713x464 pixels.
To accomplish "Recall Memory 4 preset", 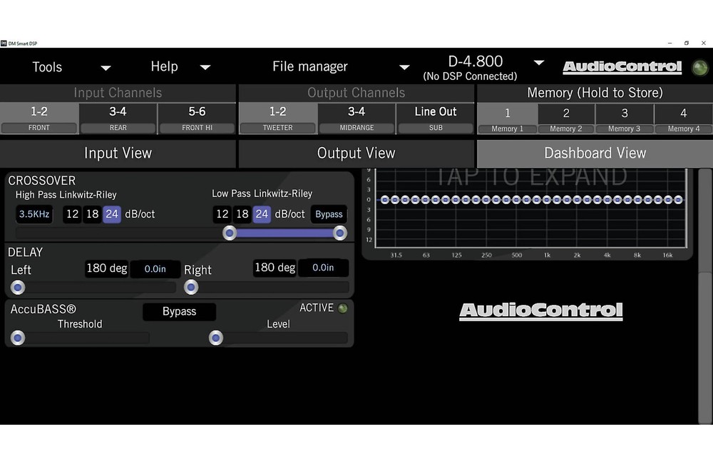I will tap(684, 120).
